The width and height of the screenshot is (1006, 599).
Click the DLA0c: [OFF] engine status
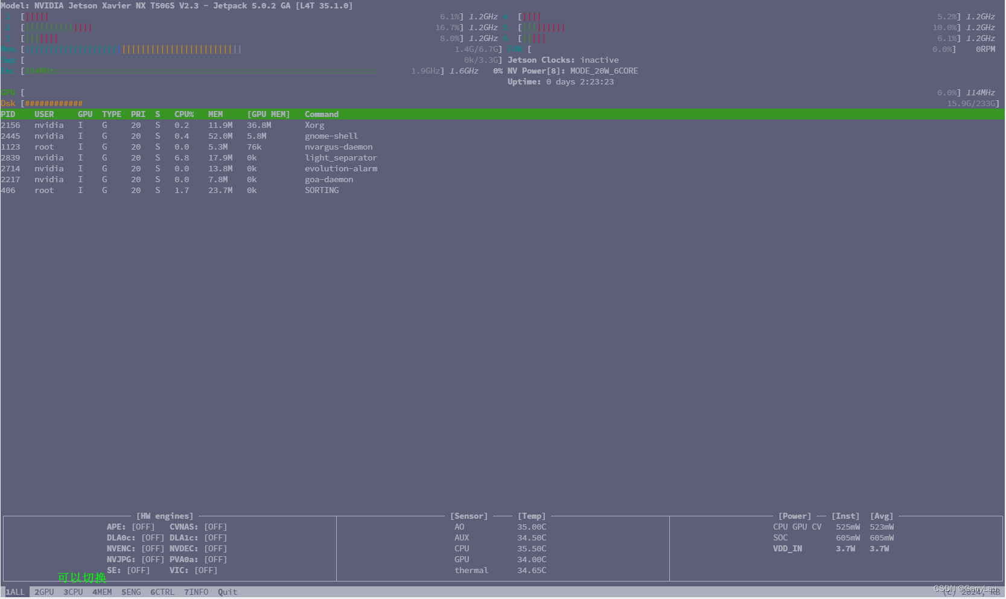pos(136,537)
